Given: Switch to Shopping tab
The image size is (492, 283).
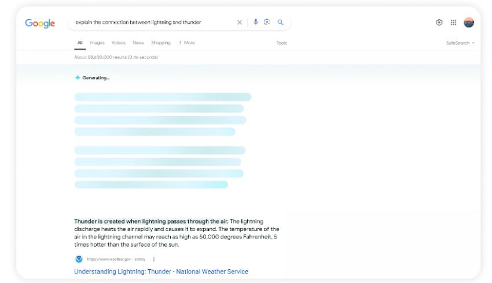Looking at the screenshot, I should pos(161,43).
